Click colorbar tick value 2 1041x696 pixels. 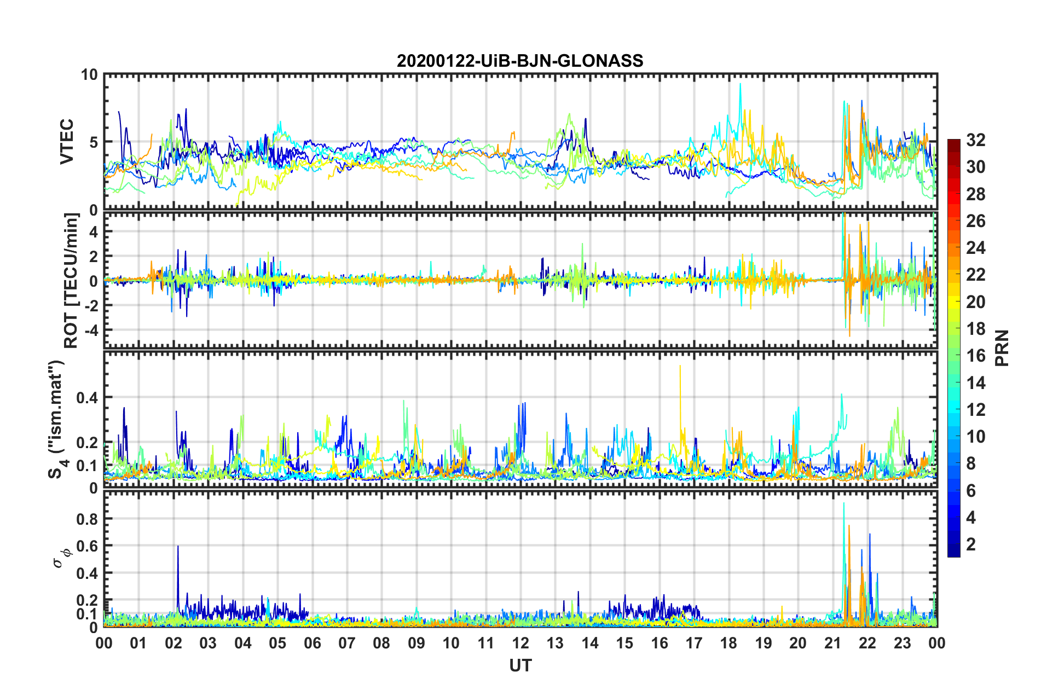click(971, 544)
